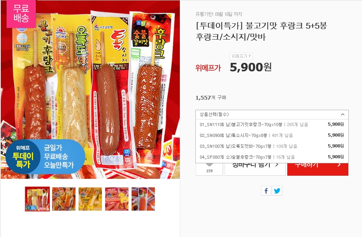Display the fifth product thumbnail

tap(143, 199)
